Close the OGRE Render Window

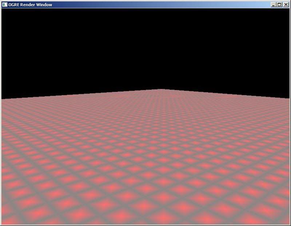[286, 5]
